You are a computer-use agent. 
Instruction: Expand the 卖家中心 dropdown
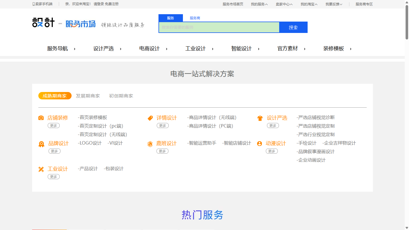[x=284, y=4]
